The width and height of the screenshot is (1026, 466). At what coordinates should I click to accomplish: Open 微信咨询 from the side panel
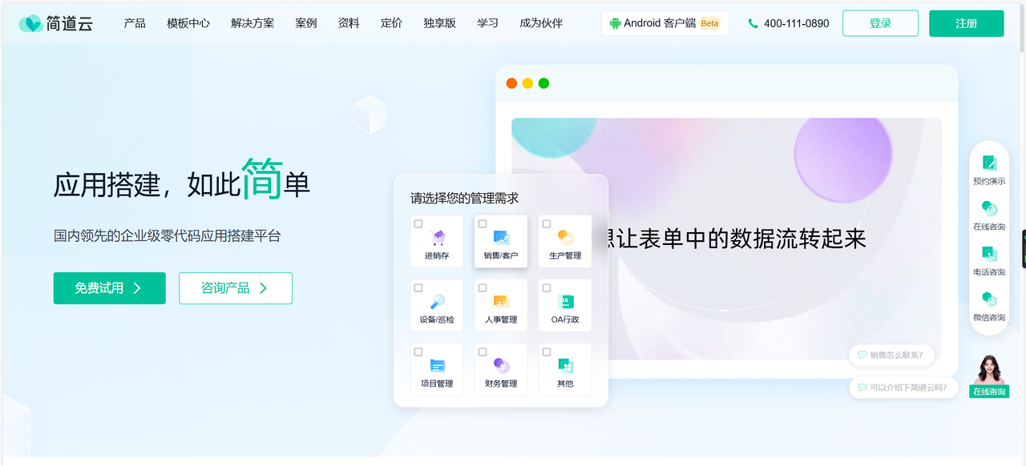tap(989, 306)
